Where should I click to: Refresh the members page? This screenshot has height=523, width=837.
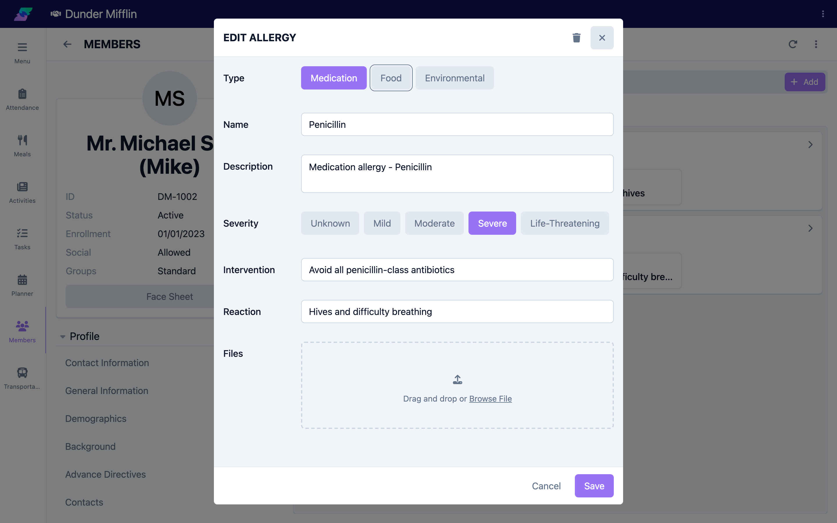tap(793, 44)
